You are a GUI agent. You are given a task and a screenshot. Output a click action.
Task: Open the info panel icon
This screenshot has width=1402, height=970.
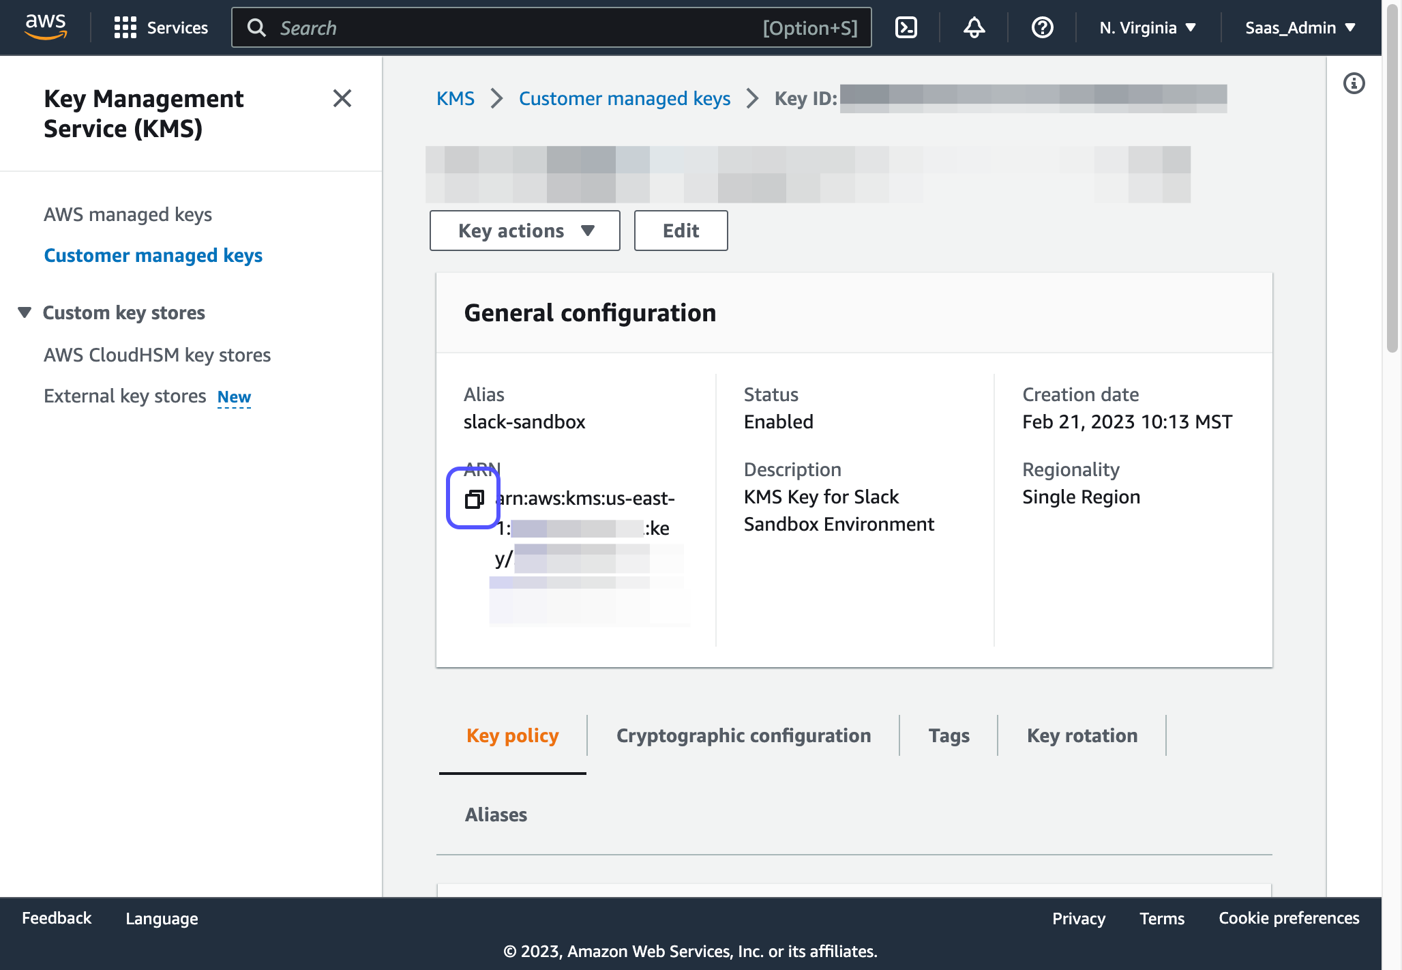(1354, 83)
